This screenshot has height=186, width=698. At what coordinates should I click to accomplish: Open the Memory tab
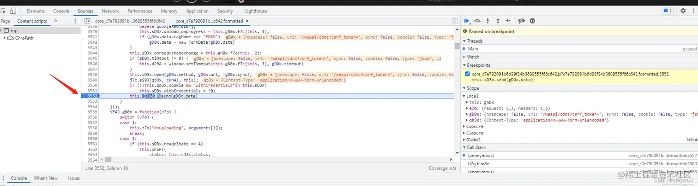coord(169,11)
